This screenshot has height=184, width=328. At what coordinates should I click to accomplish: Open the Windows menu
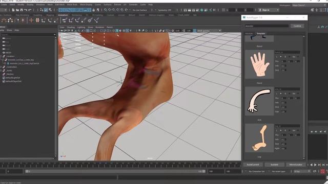(40, 5)
